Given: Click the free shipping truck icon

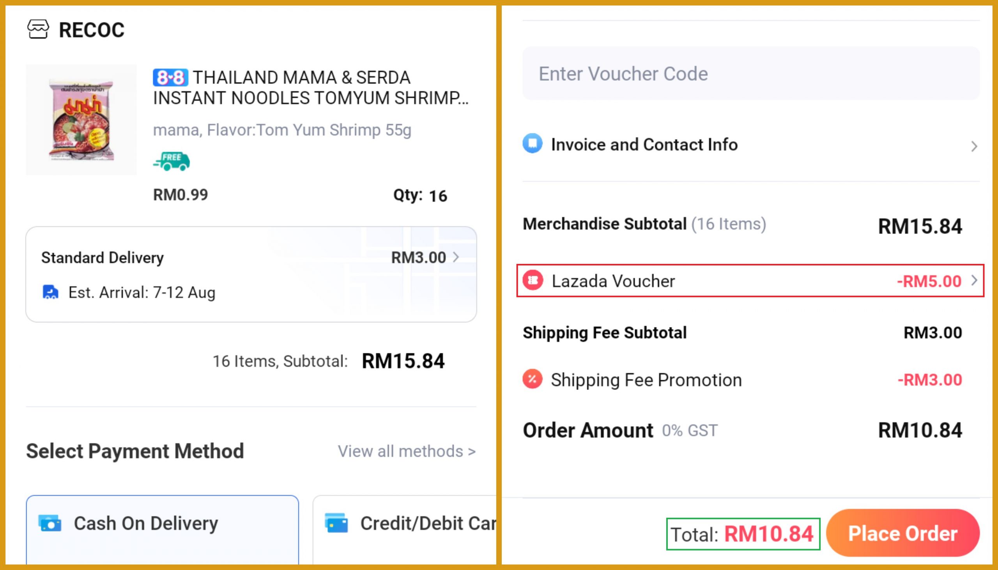Looking at the screenshot, I should point(172,161).
